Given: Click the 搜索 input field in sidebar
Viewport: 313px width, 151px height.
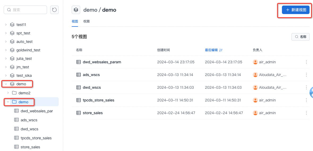Looking at the screenshot, I should pos(28,10).
